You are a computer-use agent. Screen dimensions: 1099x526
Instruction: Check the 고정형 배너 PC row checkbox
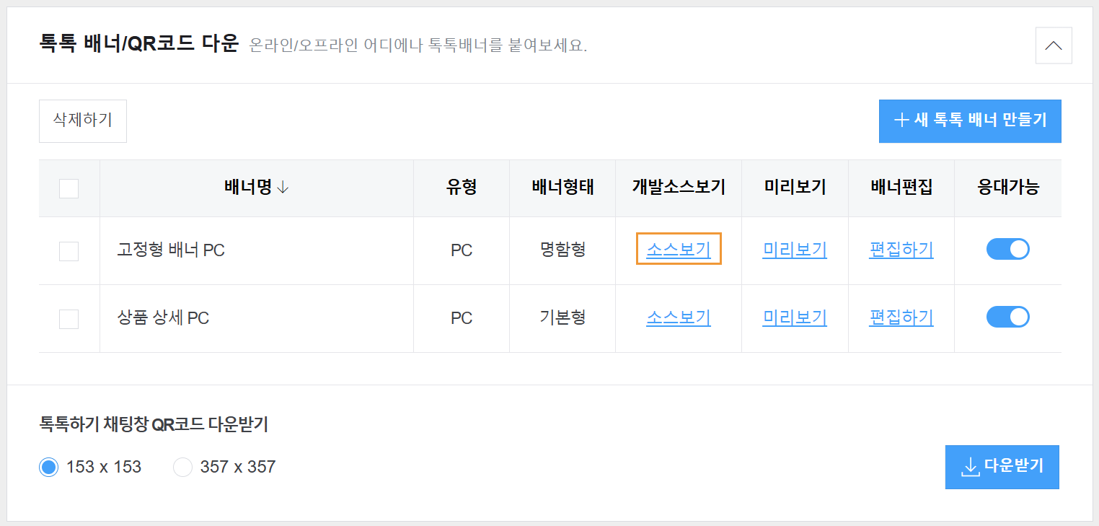click(69, 251)
